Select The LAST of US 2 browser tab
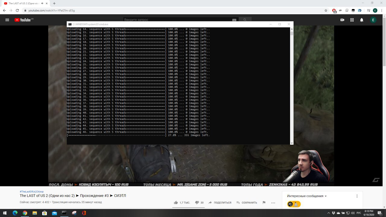 (25, 3)
